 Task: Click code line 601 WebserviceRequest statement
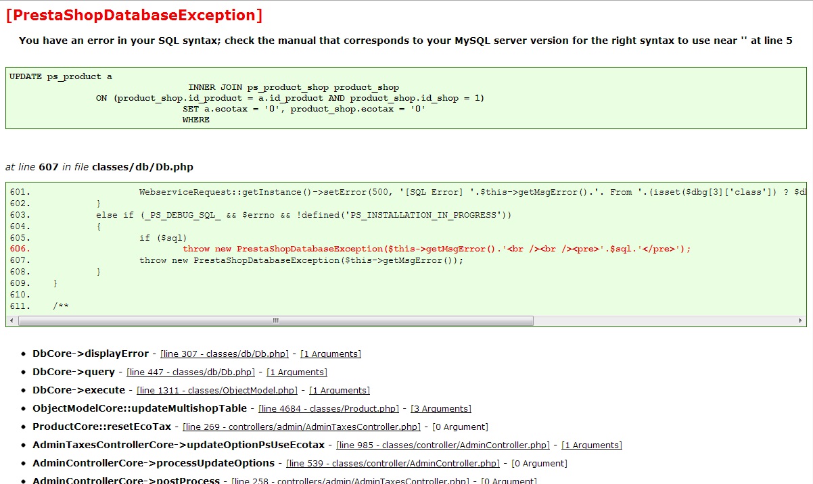[x=472, y=192]
